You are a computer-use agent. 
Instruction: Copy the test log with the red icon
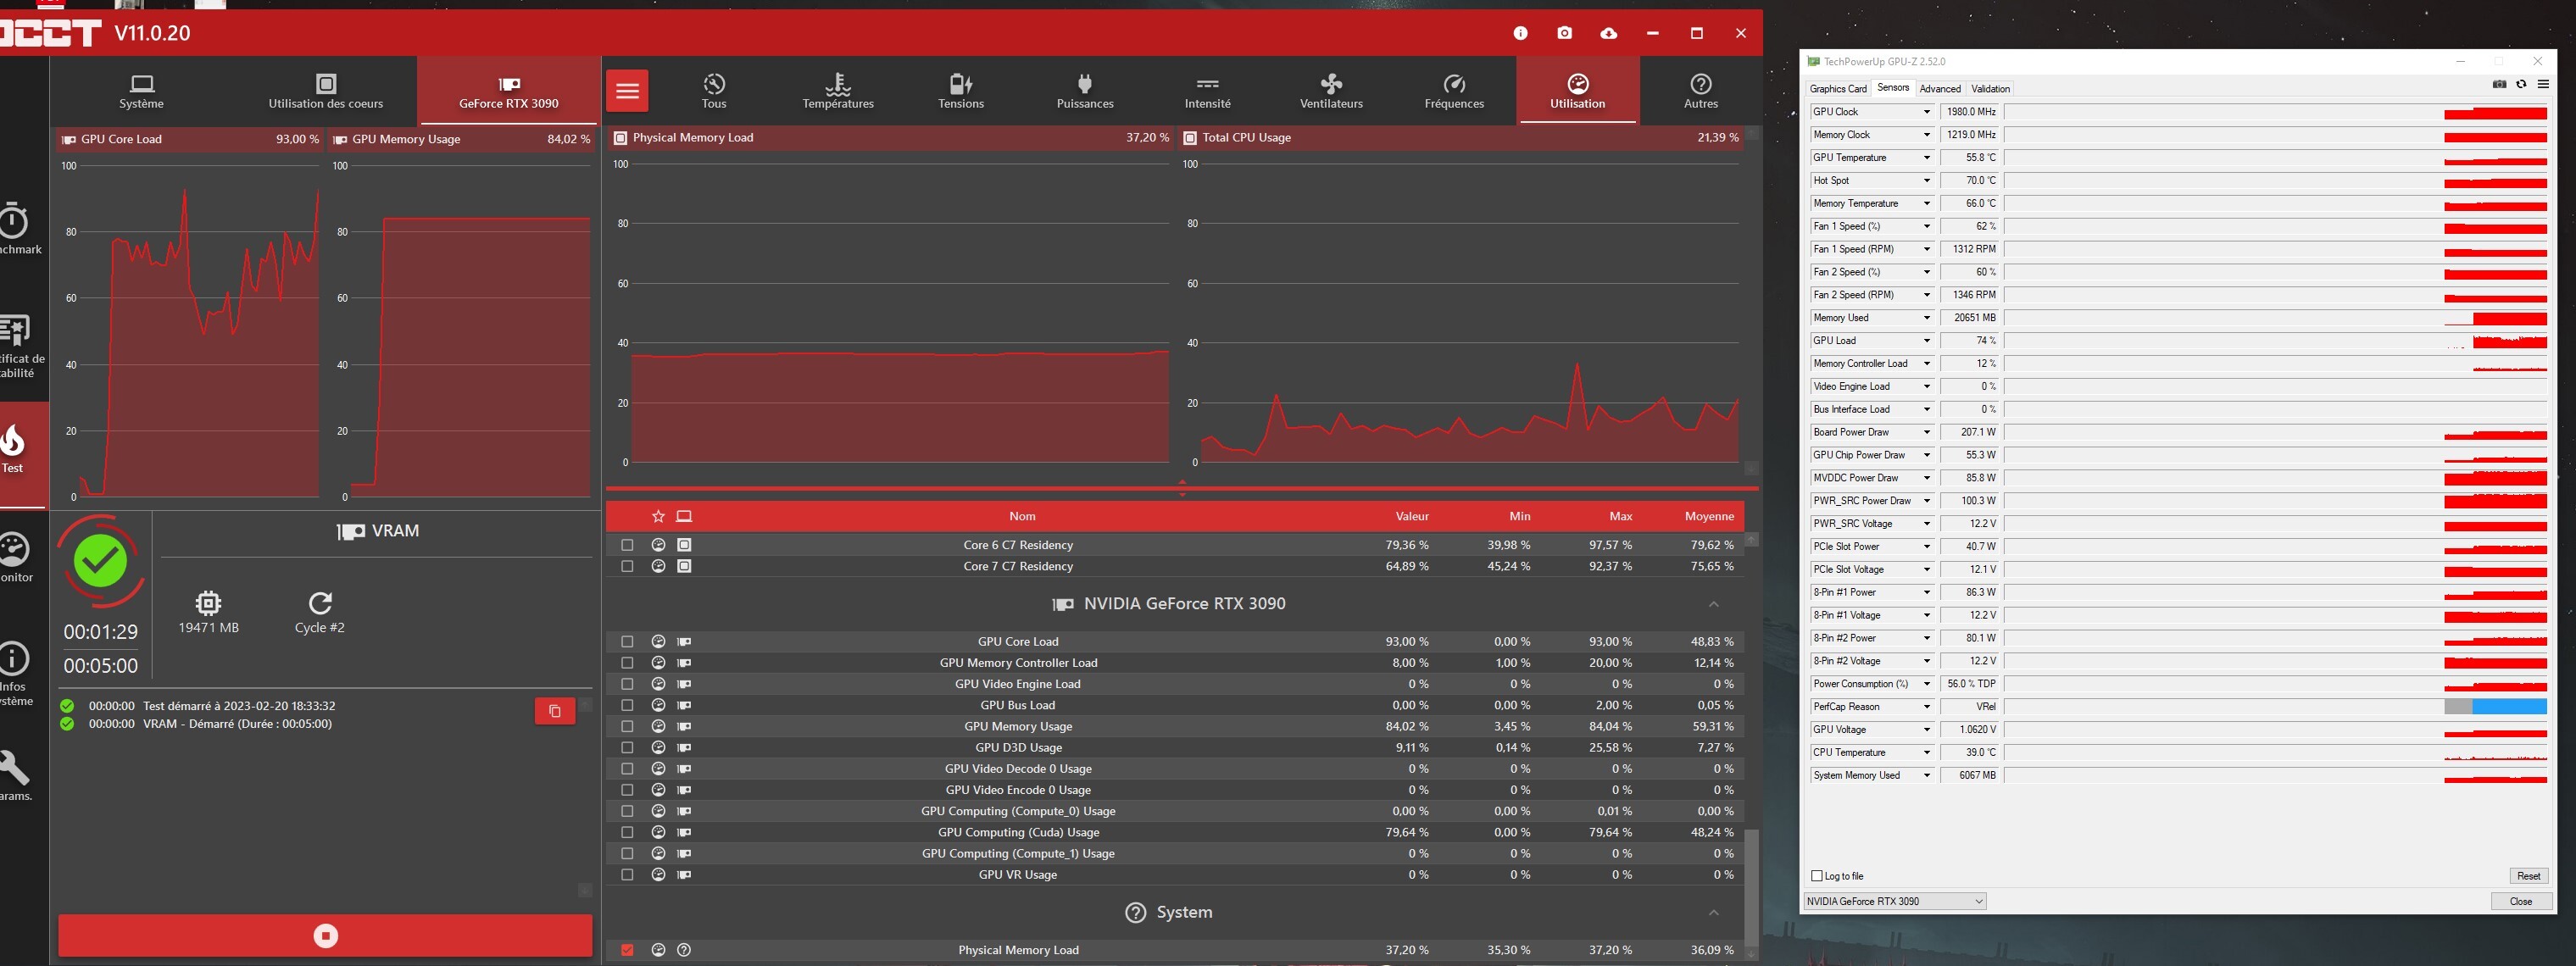pos(555,711)
